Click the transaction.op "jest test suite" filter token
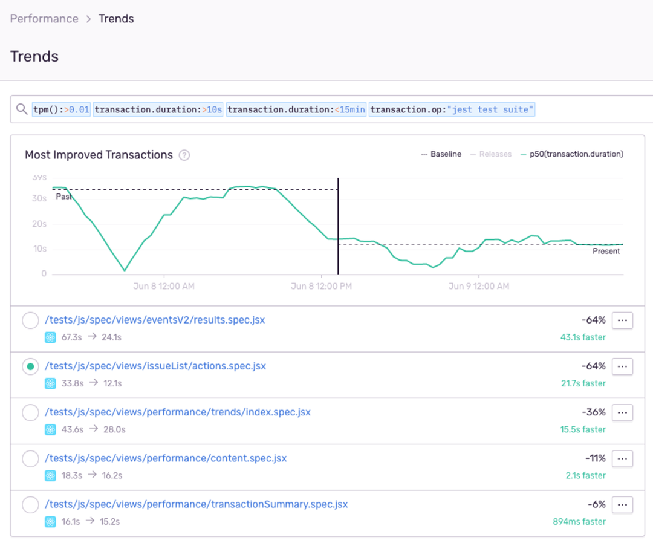Image resolution: width=653 pixels, height=543 pixels. tap(452, 109)
